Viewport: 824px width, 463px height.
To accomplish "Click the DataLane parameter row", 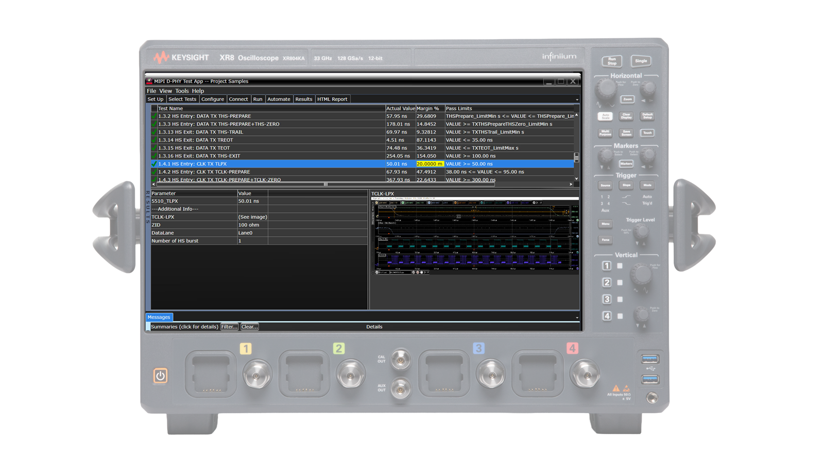I will tap(259, 233).
